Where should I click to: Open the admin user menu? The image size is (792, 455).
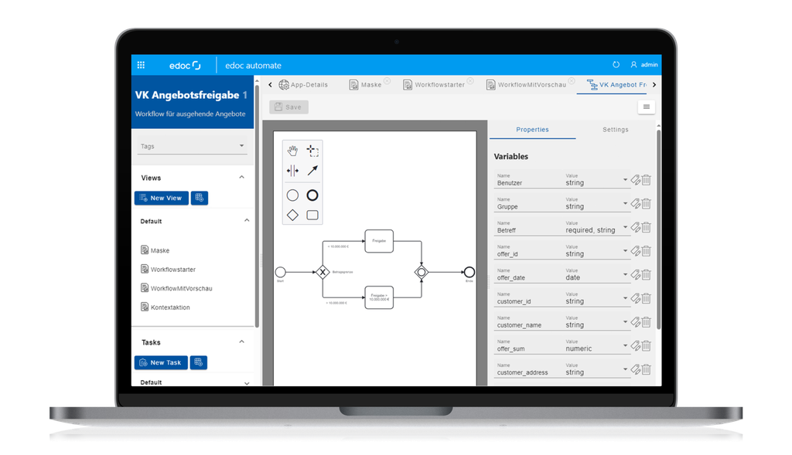(644, 65)
